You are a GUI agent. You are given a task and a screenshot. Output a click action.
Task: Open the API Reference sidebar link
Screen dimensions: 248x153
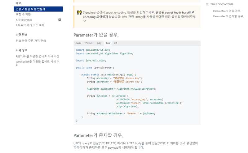[x=24, y=20]
